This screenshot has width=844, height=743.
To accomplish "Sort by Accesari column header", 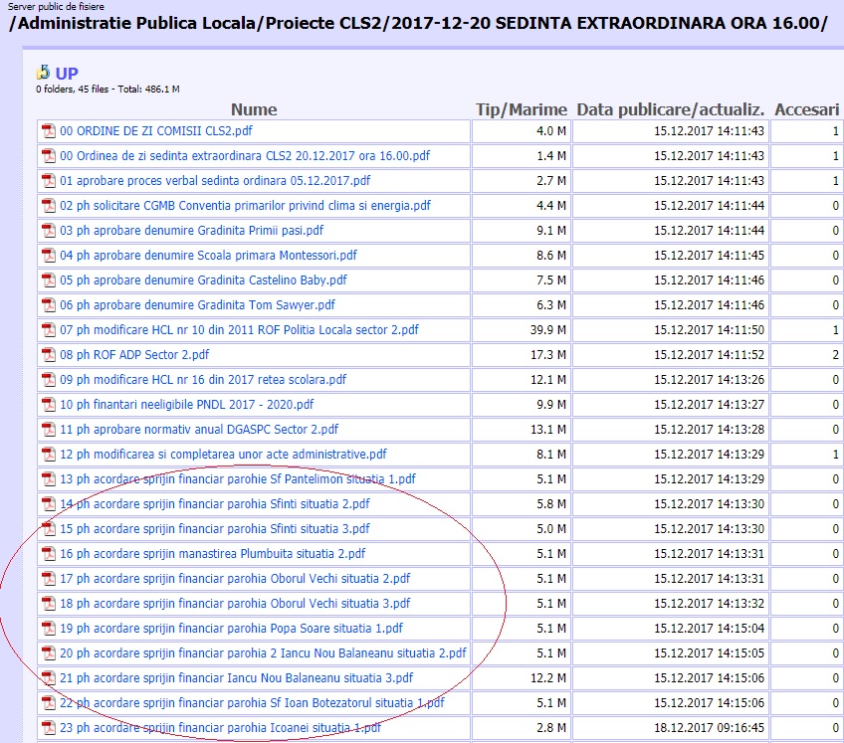I will pyautogui.click(x=806, y=109).
